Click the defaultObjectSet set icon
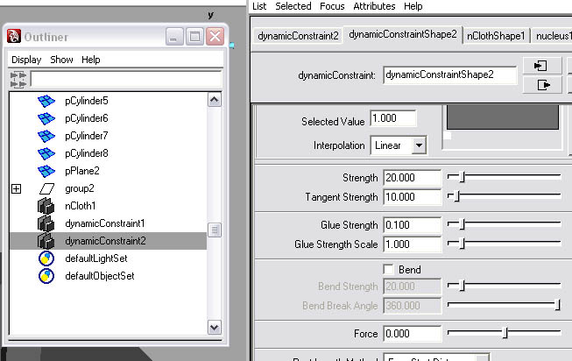This screenshot has height=361, width=572. tap(46, 276)
